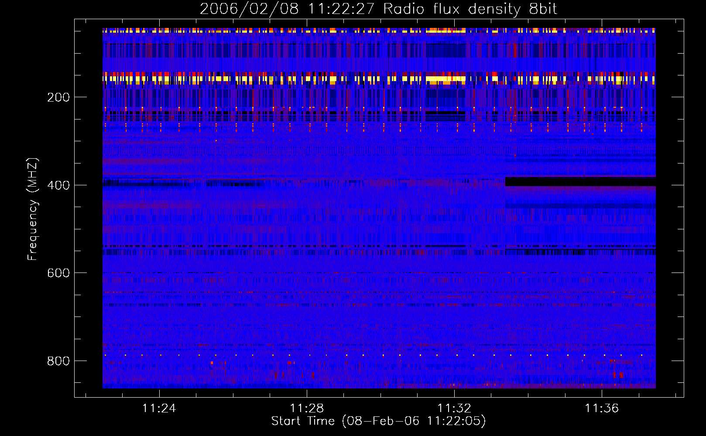Select the 'Frequency (MHZ)' y-axis label
This screenshot has width=706, height=436.
point(32,209)
